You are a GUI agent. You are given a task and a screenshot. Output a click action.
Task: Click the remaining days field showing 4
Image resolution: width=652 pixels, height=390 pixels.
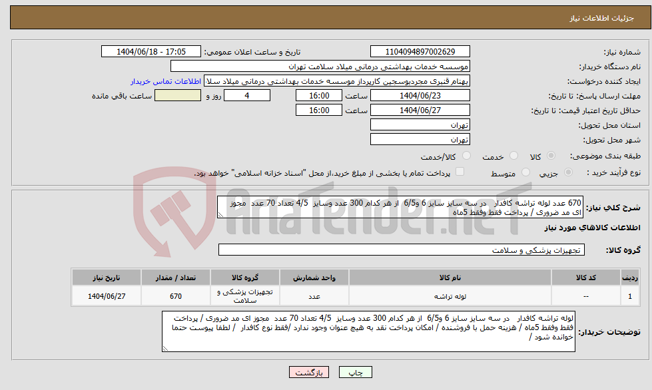247,95
